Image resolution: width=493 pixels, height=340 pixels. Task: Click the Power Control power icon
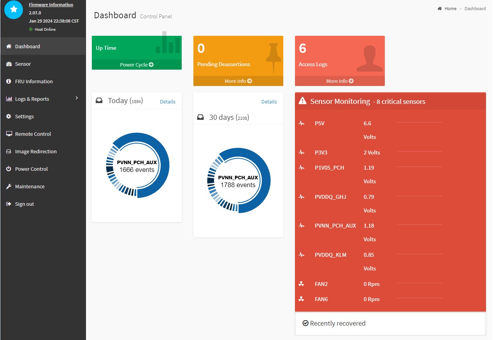coord(9,169)
